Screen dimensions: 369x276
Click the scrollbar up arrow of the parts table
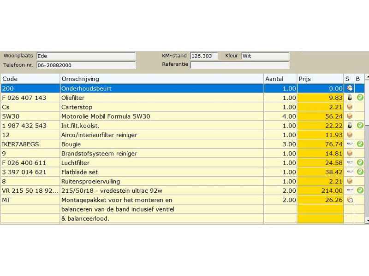(x=367, y=77)
